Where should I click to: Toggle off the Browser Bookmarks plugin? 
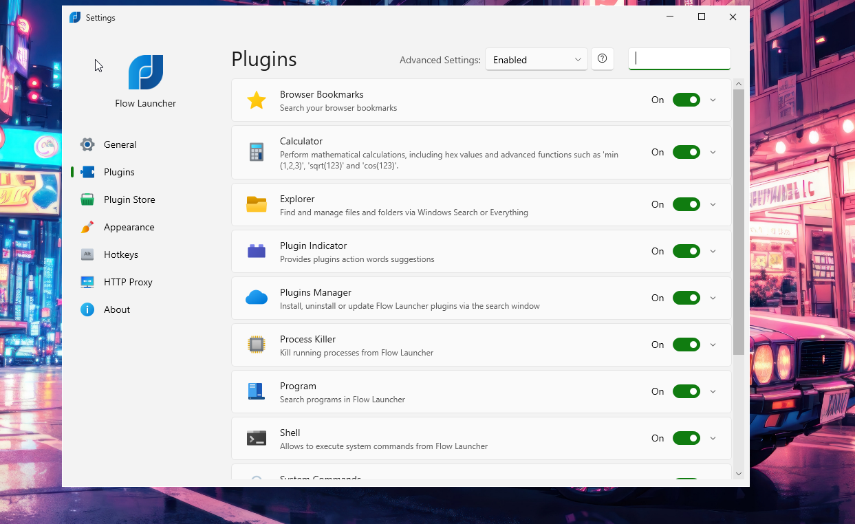tap(686, 100)
